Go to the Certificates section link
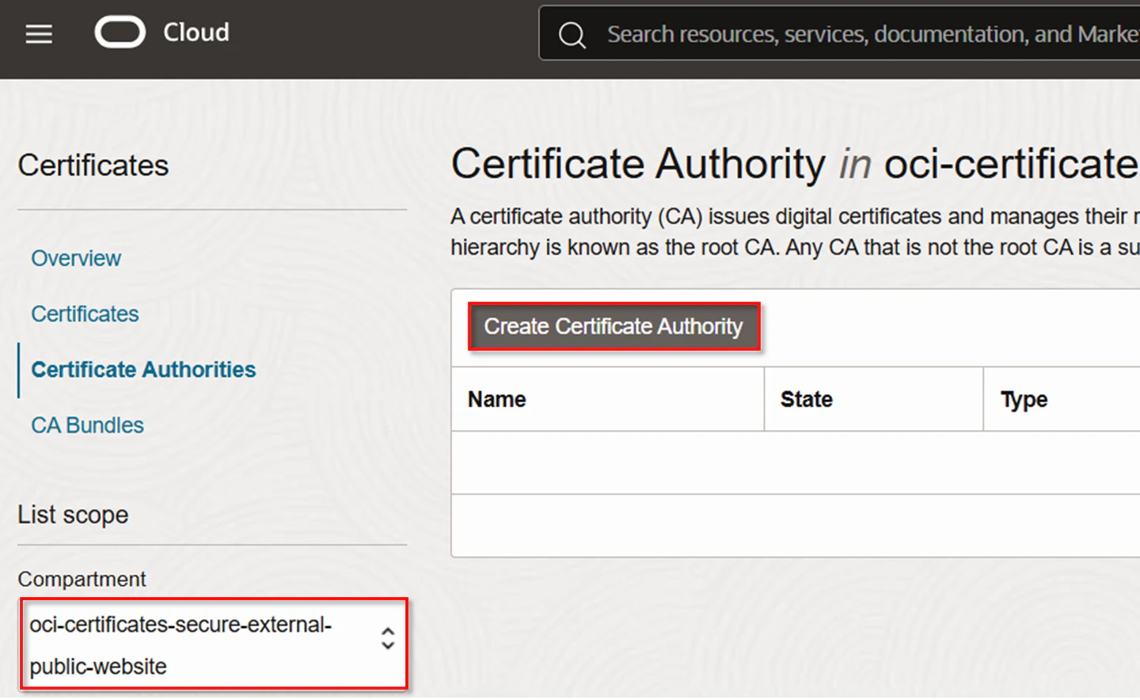This screenshot has height=700, width=1140. tap(85, 314)
